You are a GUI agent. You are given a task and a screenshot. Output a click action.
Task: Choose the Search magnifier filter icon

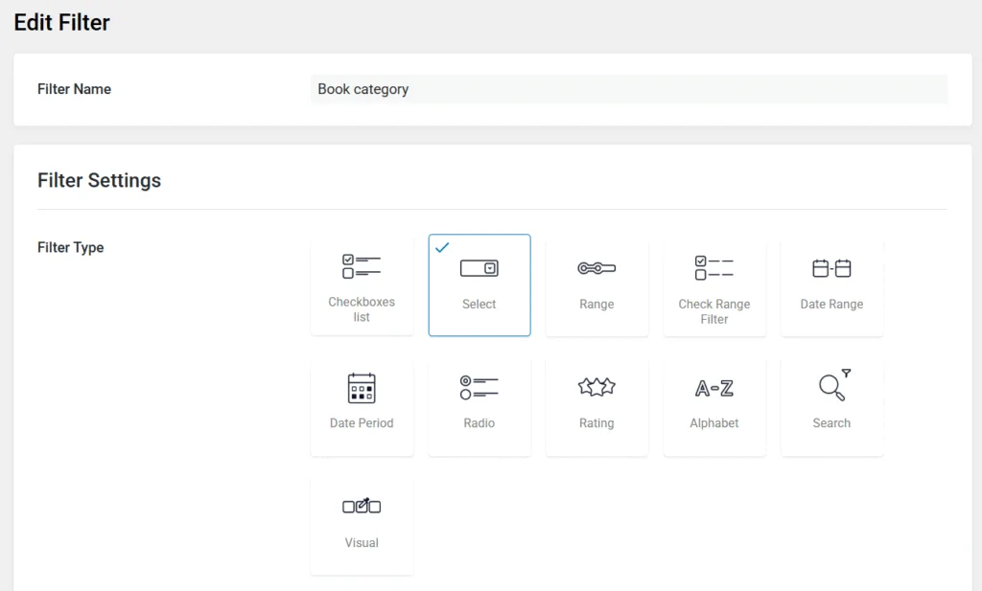pos(831,387)
